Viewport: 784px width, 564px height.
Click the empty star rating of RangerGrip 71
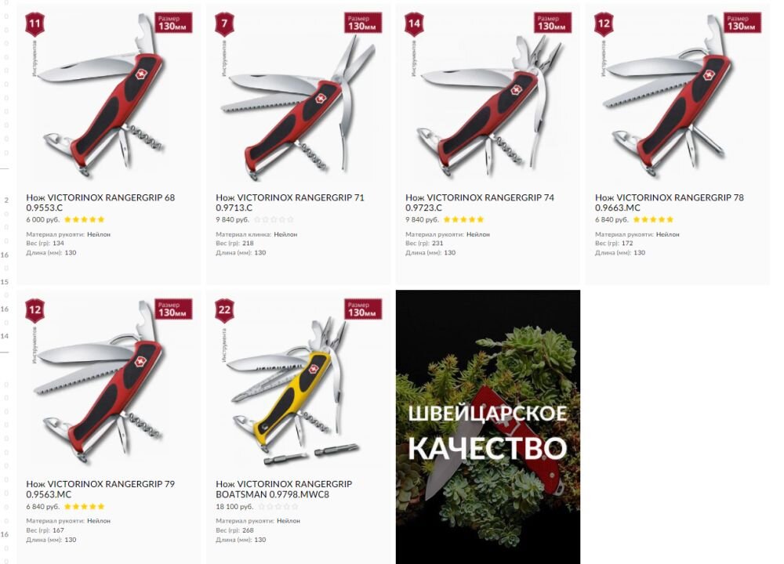pos(274,219)
